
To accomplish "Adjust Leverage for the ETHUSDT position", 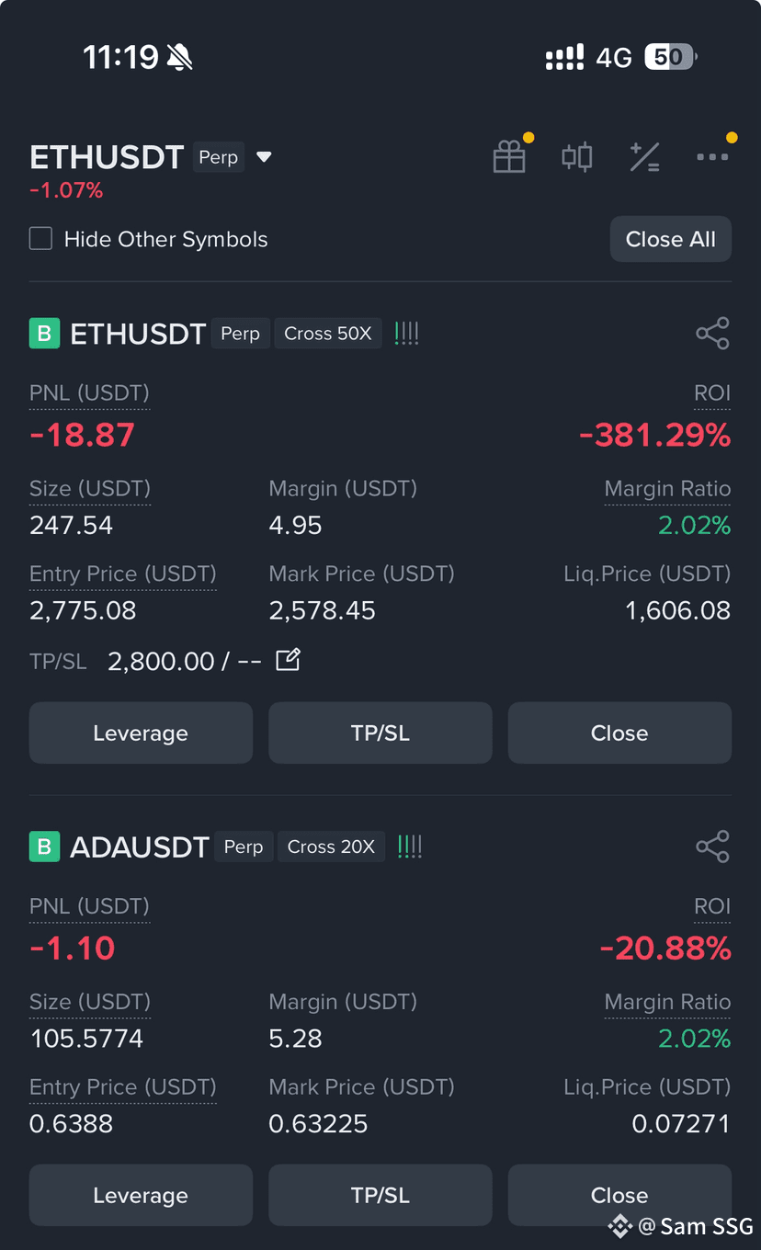I will pos(141,733).
